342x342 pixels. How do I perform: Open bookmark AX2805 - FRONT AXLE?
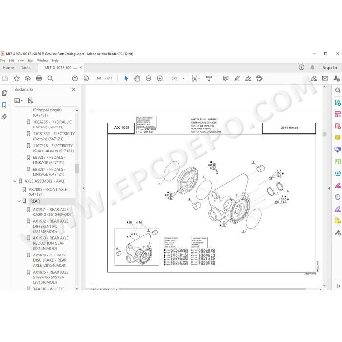48,192
